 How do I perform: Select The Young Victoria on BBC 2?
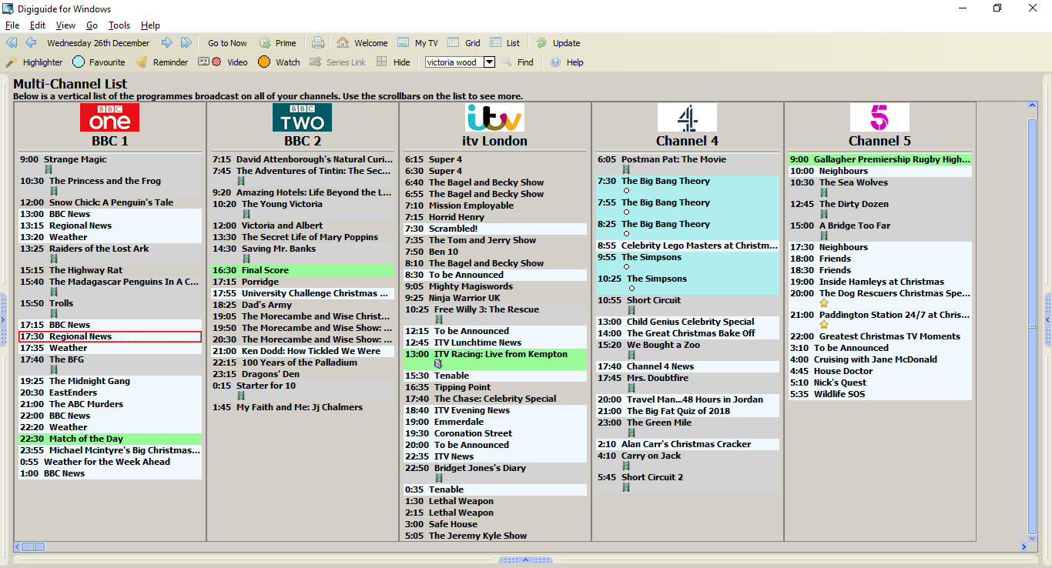[303, 209]
